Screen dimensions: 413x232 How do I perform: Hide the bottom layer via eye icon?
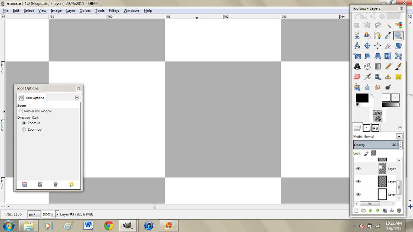pos(358,194)
